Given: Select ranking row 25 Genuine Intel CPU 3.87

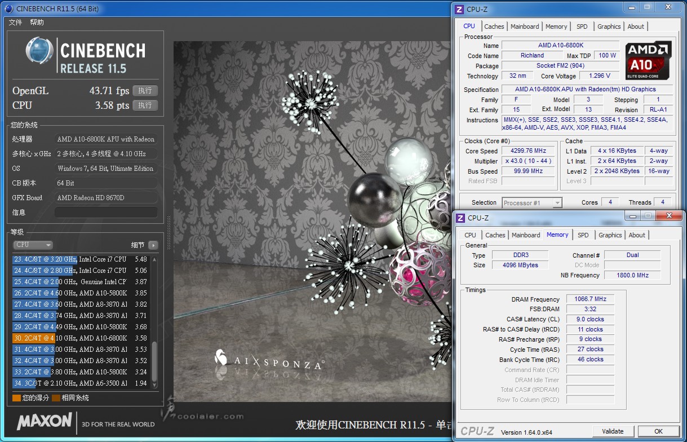Looking at the screenshot, I should [x=81, y=282].
